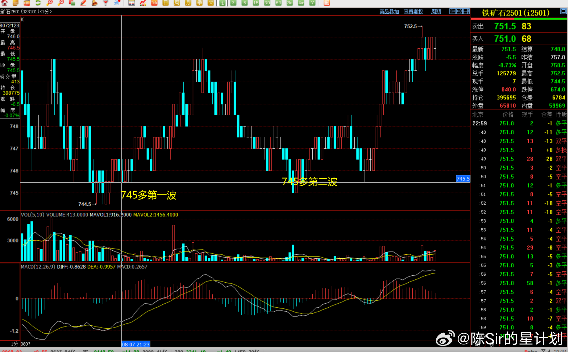This screenshot has height=352, width=568.
Task: Select the 4hr period button
Action: (301, 3)
